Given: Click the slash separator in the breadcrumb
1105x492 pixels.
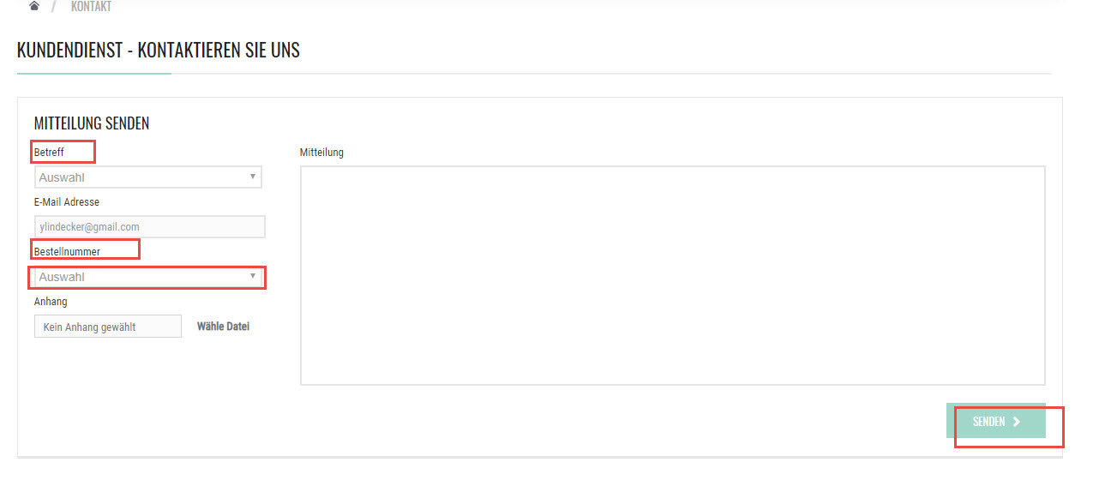Looking at the screenshot, I should (x=54, y=6).
